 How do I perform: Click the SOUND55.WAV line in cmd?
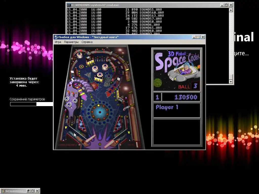pyautogui.click(x=114, y=10)
